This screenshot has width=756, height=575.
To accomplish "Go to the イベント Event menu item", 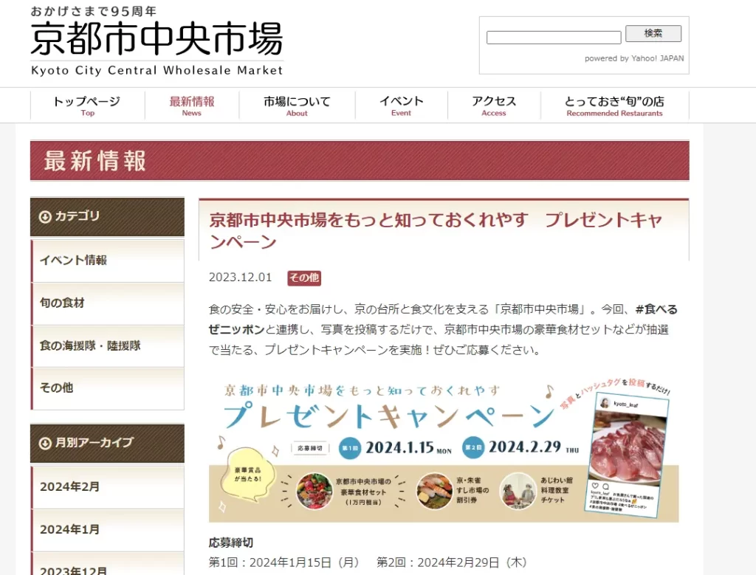I will pos(401,106).
